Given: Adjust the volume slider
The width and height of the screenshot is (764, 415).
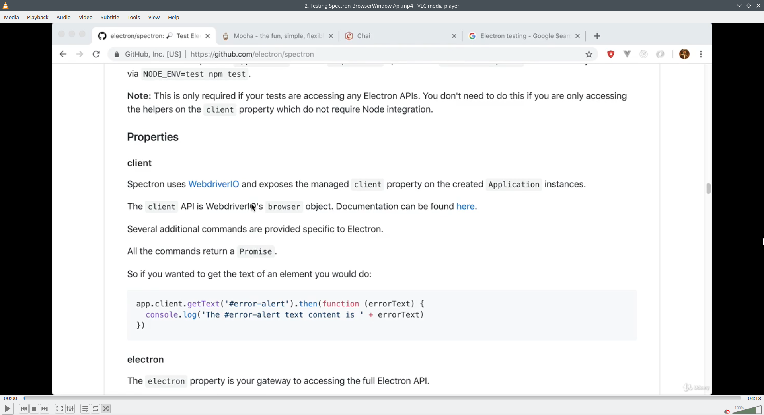Looking at the screenshot, I should [747, 410].
